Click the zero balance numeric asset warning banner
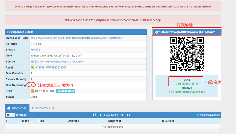This screenshot has width=236, height=134. (113, 7)
